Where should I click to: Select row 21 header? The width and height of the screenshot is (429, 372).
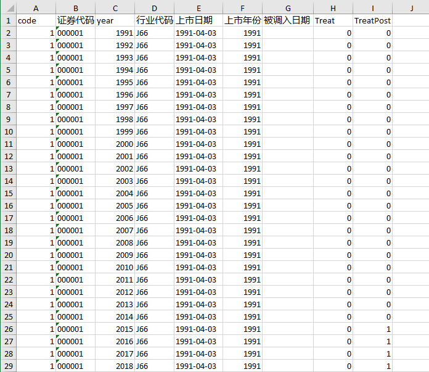click(8, 267)
